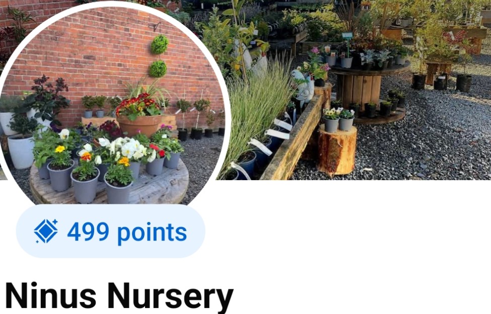Click the wooden crate planter at the cover photo's right
Viewport: 491px width, 314px height.
(x=438, y=71)
